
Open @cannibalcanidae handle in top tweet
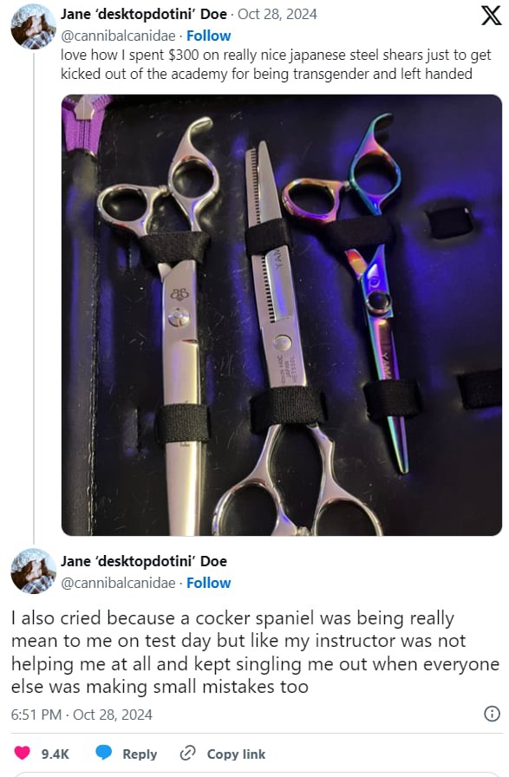(x=118, y=36)
